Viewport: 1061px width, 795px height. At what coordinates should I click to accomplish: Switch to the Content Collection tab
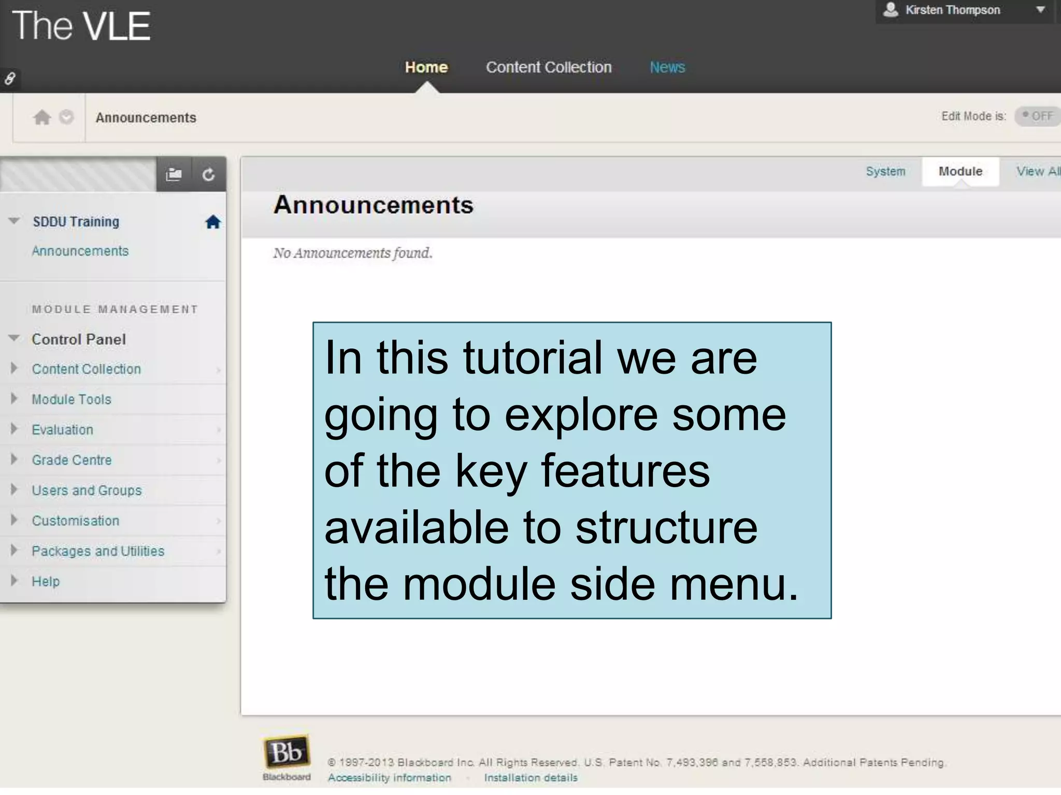[x=549, y=67]
